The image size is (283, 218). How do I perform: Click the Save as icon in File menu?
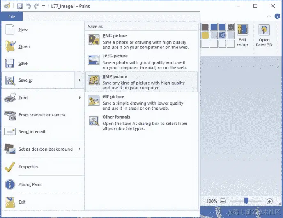tap(10, 80)
